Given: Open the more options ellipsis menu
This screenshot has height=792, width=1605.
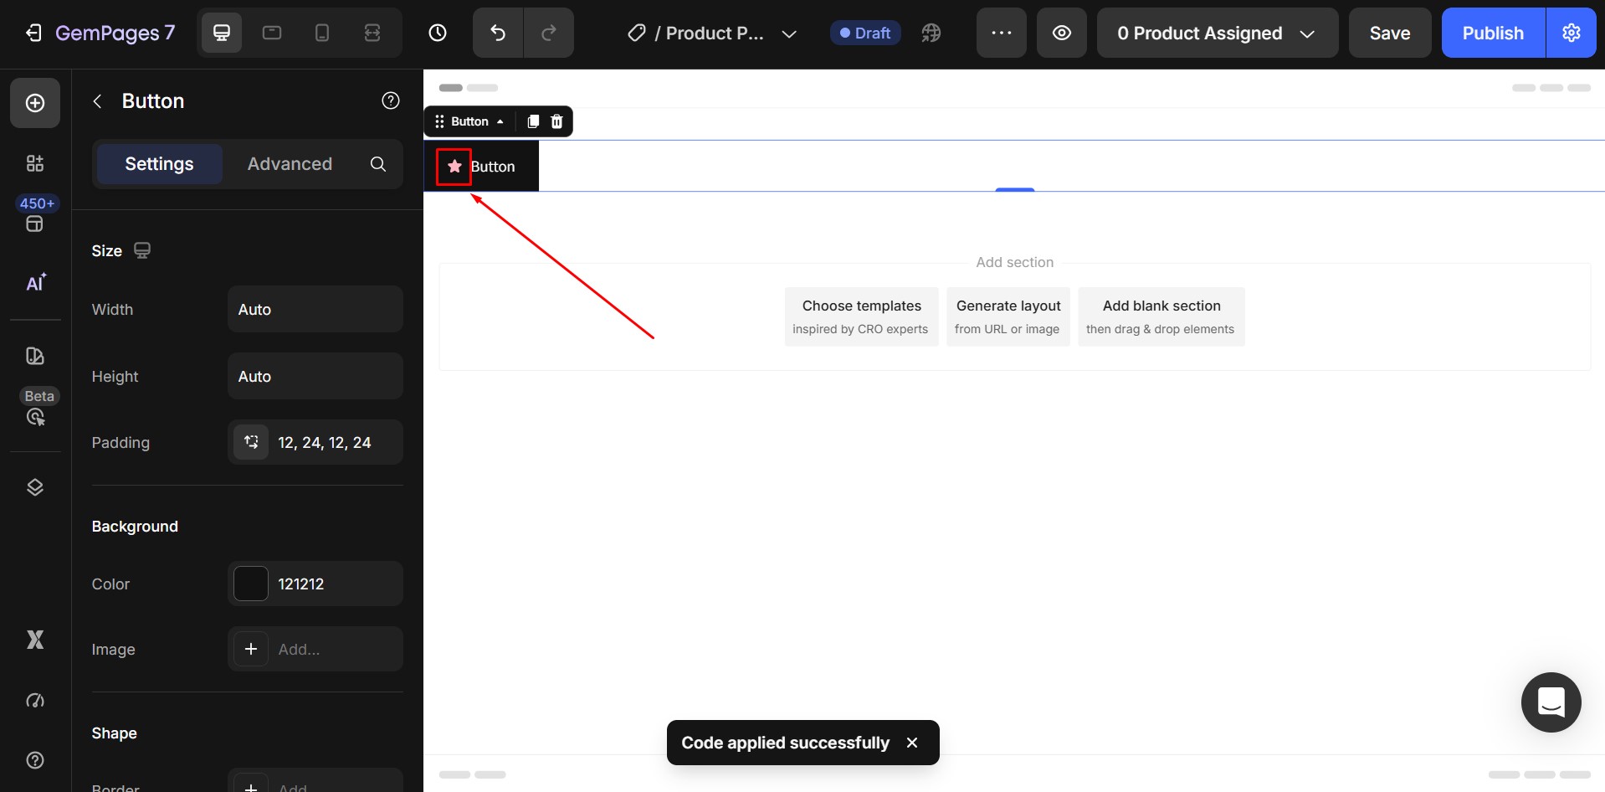Looking at the screenshot, I should tap(1000, 33).
